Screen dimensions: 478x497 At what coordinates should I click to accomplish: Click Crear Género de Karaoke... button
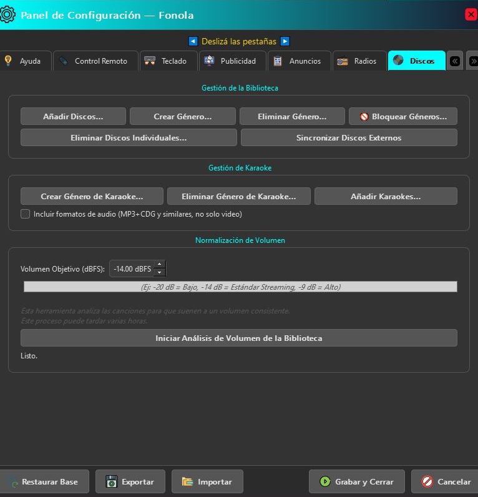click(92, 196)
